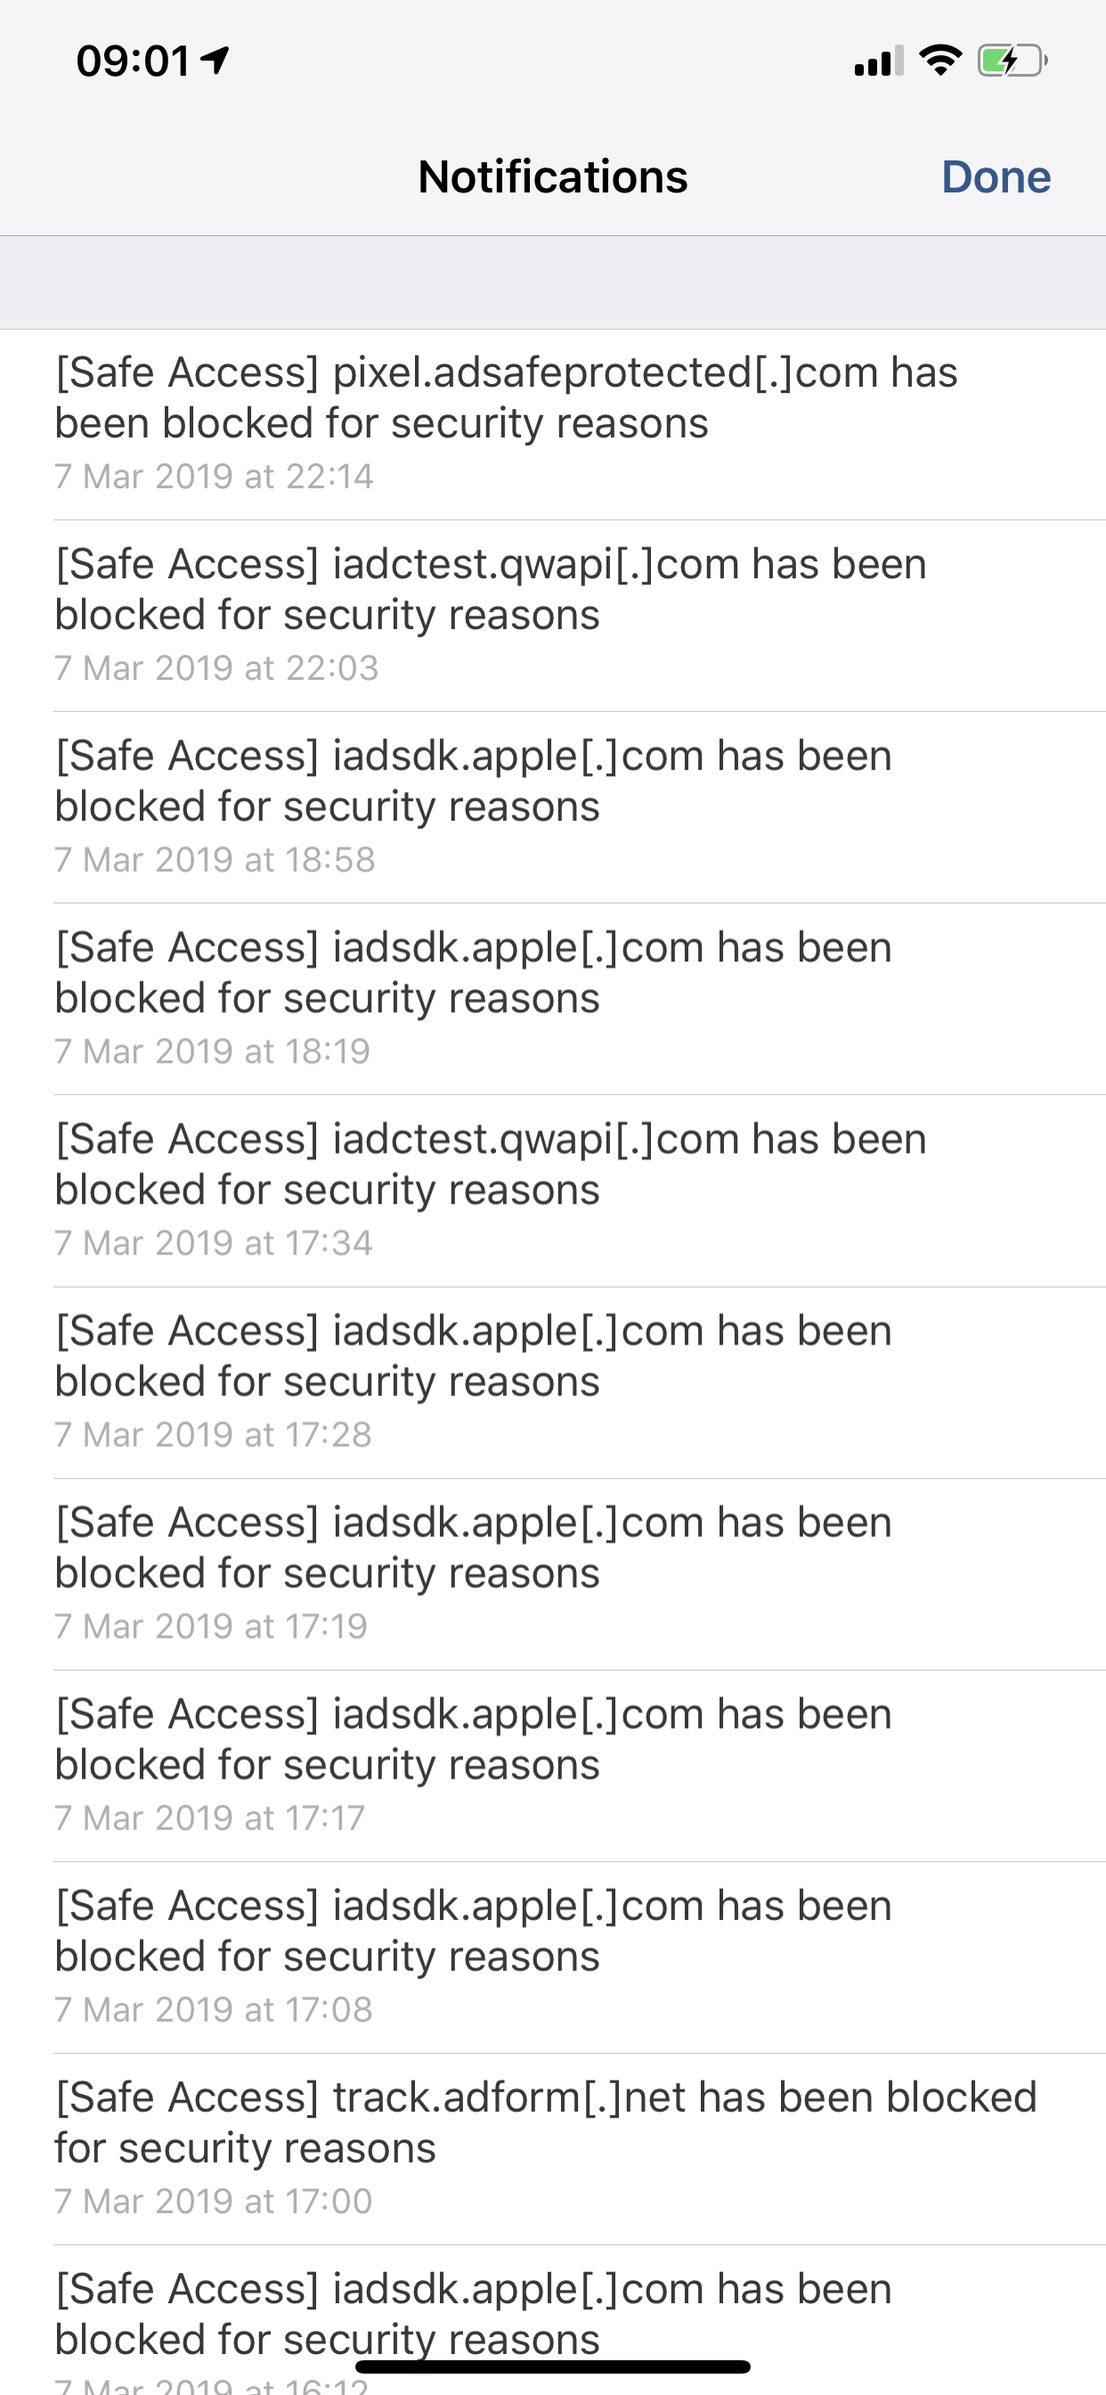The width and height of the screenshot is (1106, 2395).
Task: View iadsdk.apple notification from 17:08
Action: point(553,1958)
